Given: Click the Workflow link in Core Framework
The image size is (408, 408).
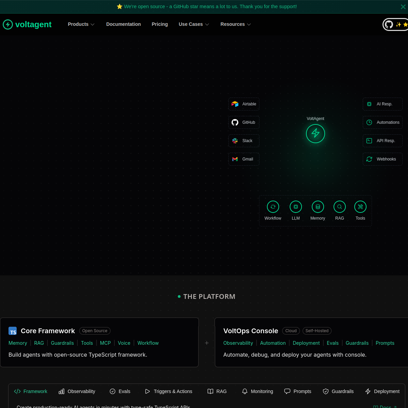Looking at the screenshot, I should coord(148,343).
